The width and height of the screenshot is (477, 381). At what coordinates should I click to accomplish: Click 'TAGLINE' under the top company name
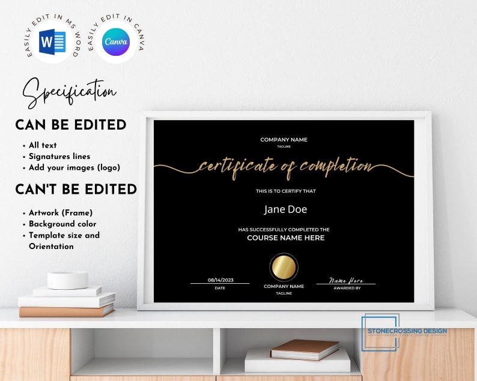284,146
